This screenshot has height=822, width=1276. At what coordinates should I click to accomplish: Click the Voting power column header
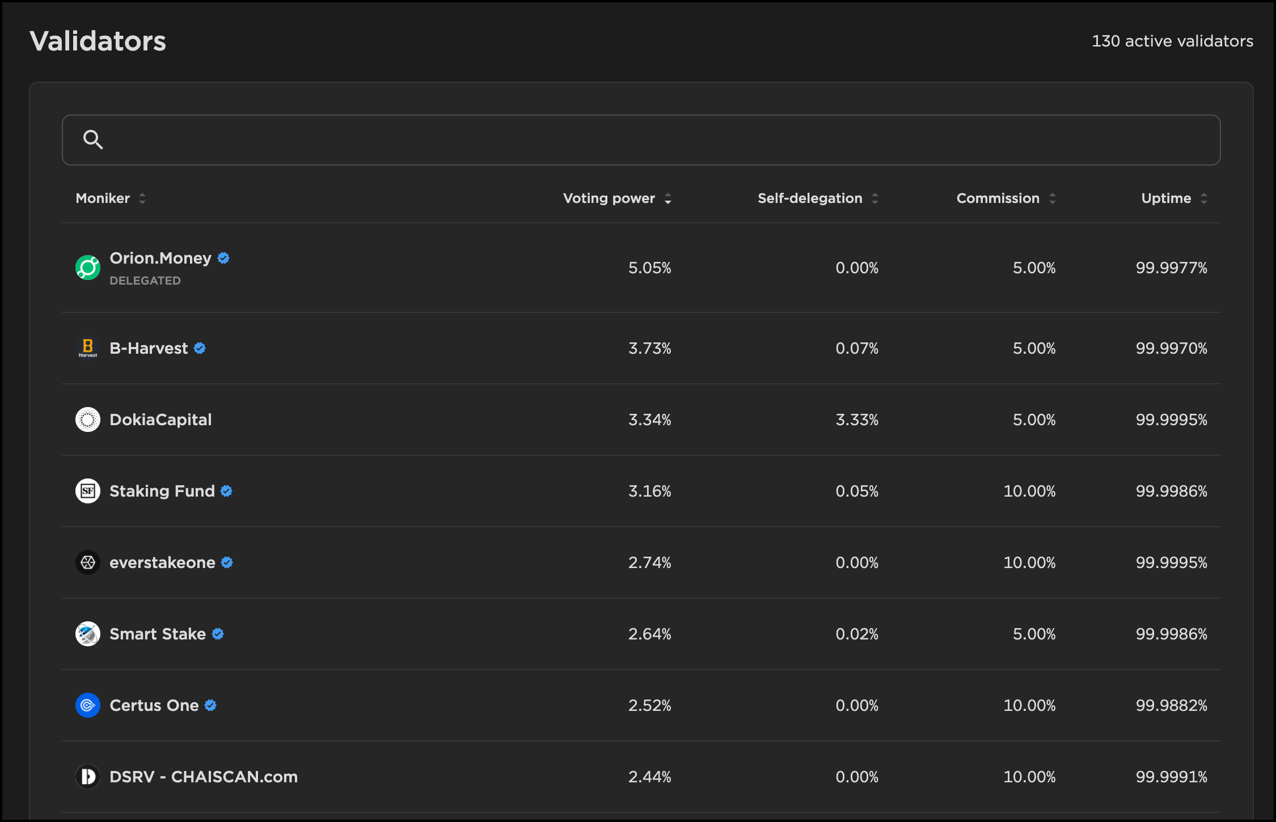coord(609,198)
